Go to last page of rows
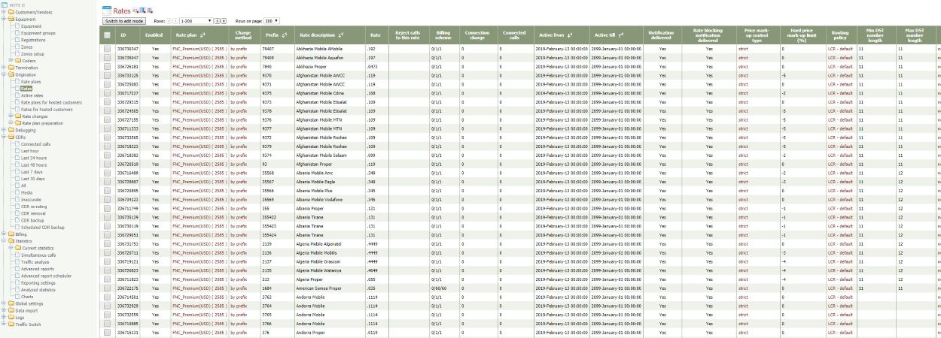941x338 pixels. point(224,21)
